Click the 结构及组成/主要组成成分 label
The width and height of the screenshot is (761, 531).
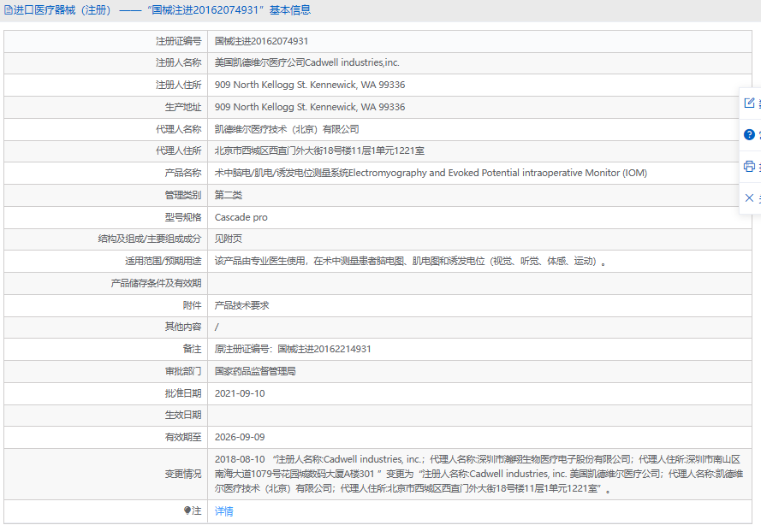(x=150, y=239)
